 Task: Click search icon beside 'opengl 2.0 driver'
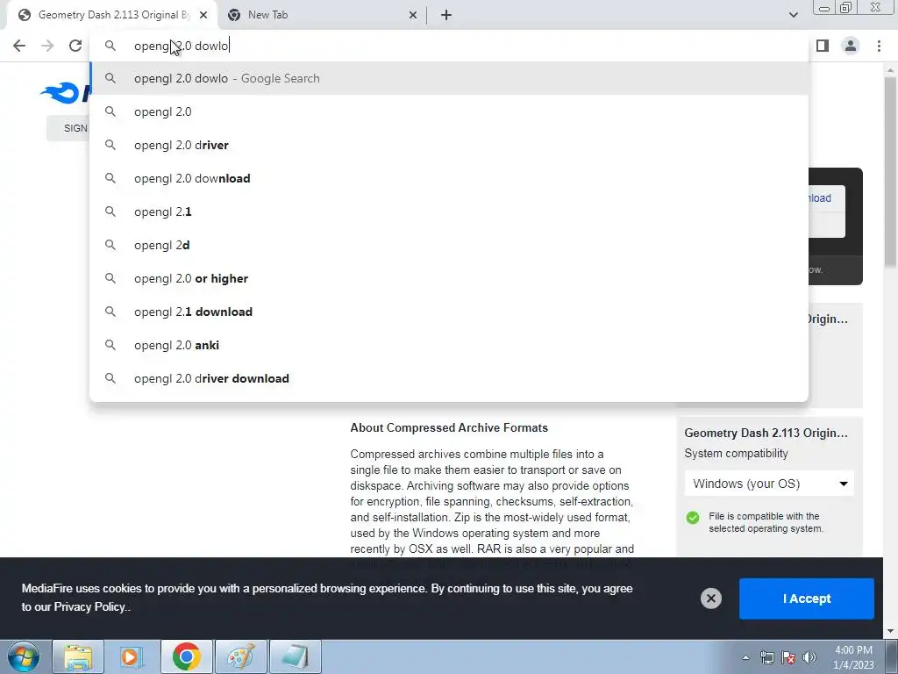110,145
